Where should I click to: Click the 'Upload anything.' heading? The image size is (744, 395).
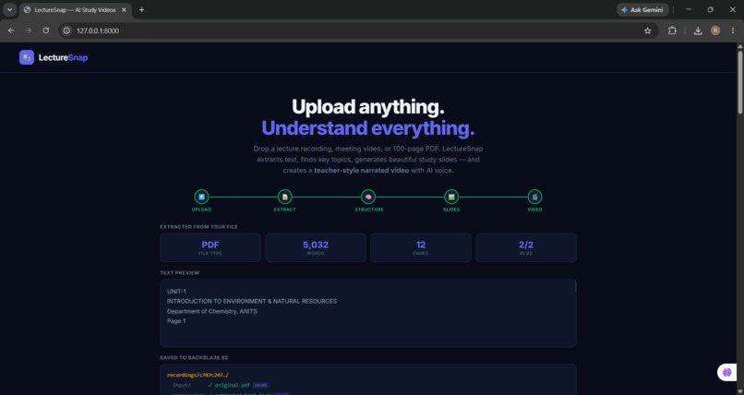tap(368, 107)
